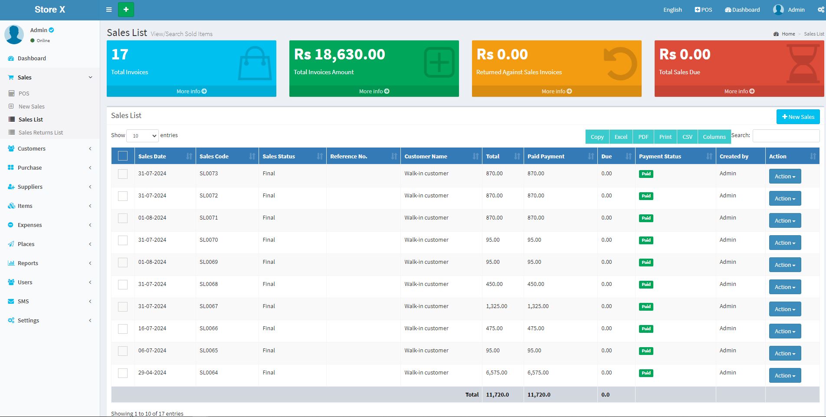Open the Action dropdown for SL0072
This screenshot has height=417, width=826.
(x=784, y=199)
